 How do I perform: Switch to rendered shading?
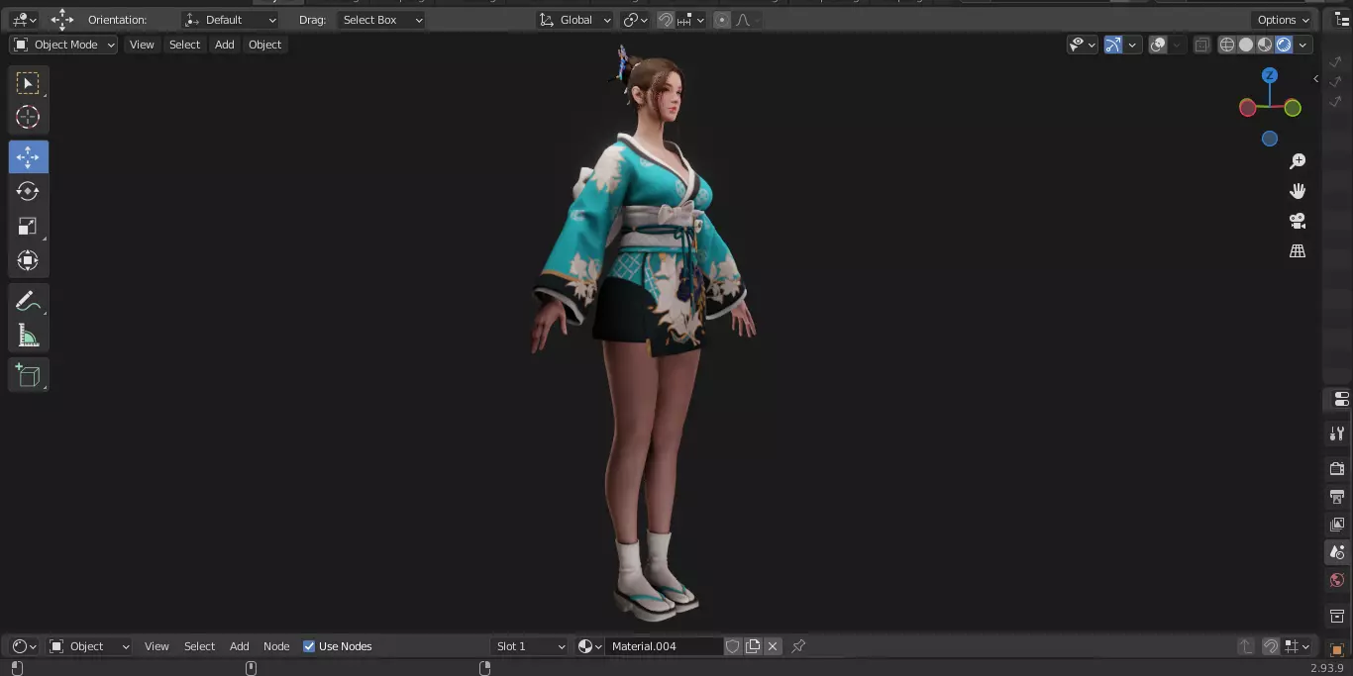[1284, 45]
